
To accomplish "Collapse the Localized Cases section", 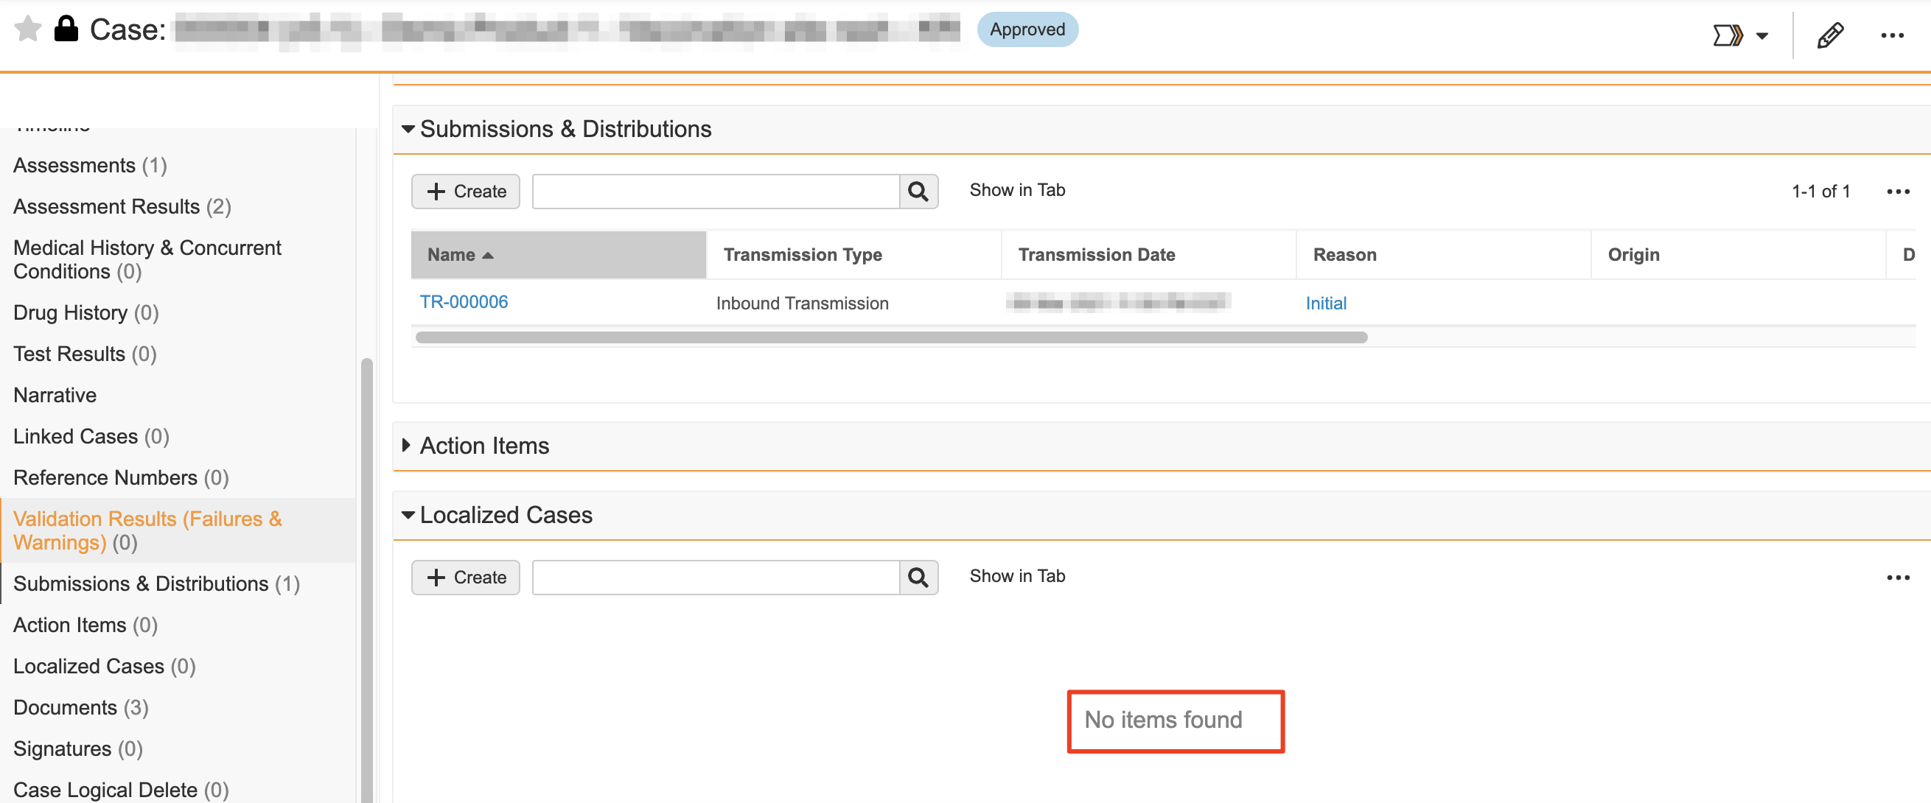I will tap(408, 515).
